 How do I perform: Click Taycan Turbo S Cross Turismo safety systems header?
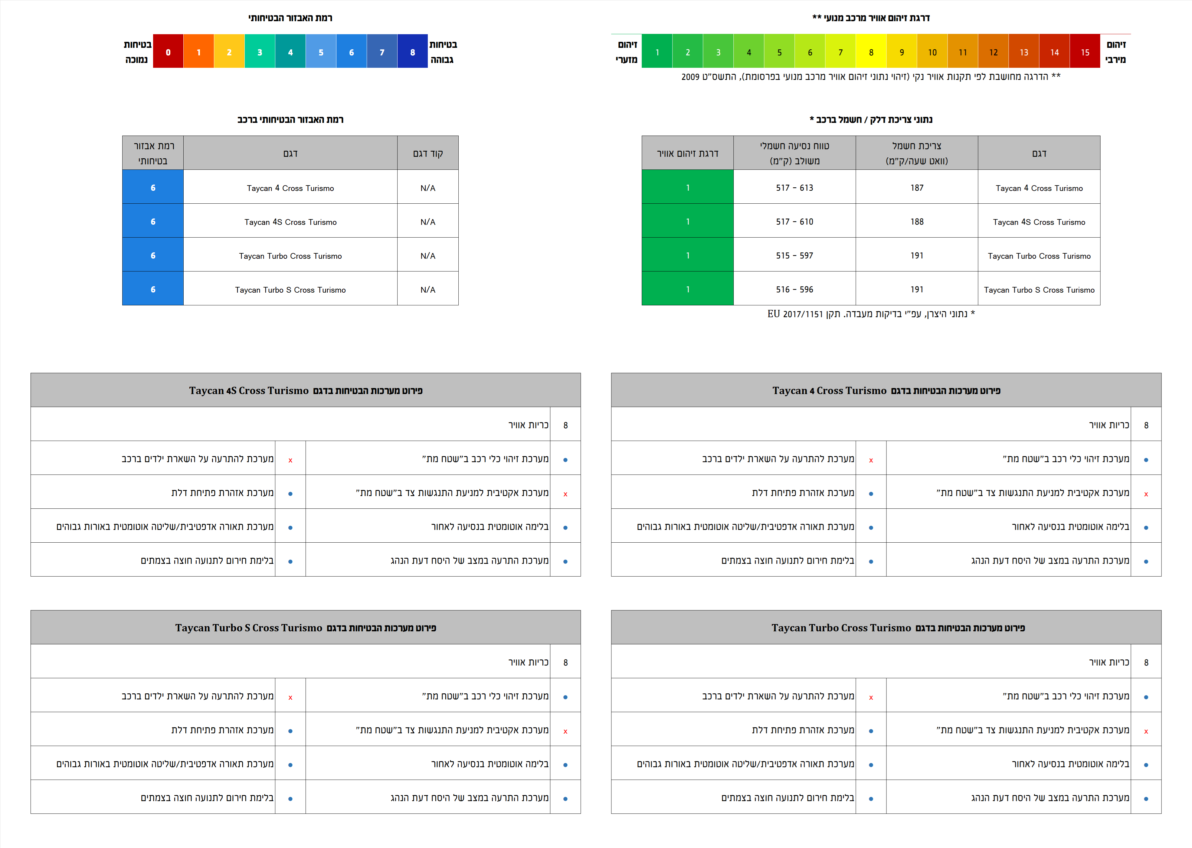click(305, 628)
